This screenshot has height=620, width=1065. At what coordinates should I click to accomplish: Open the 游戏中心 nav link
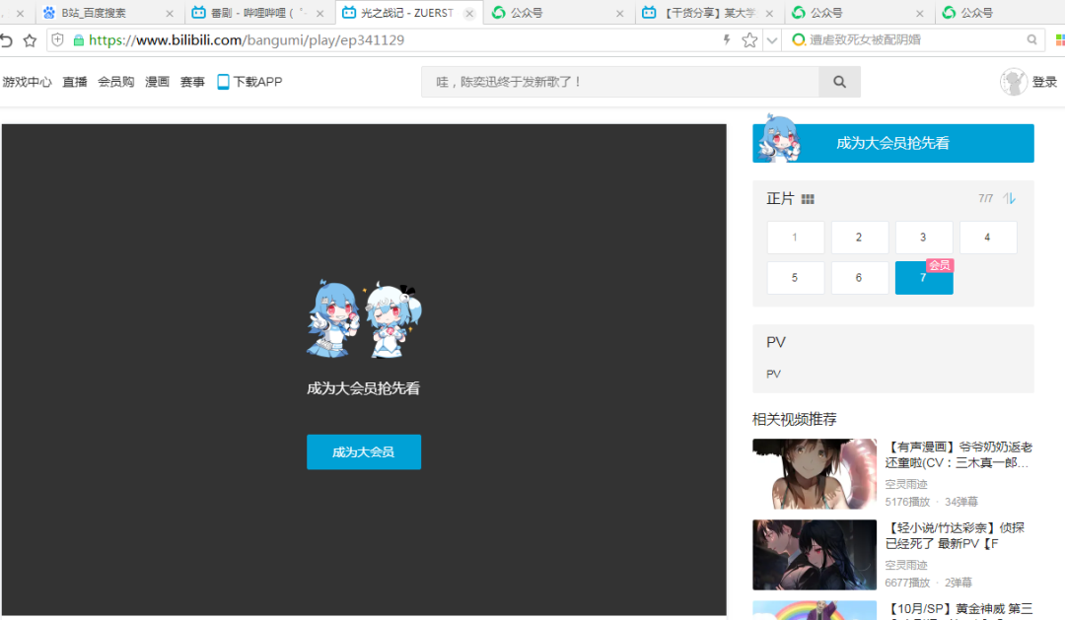point(27,82)
